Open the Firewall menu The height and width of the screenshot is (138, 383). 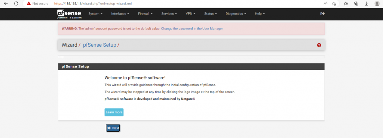click(x=145, y=14)
